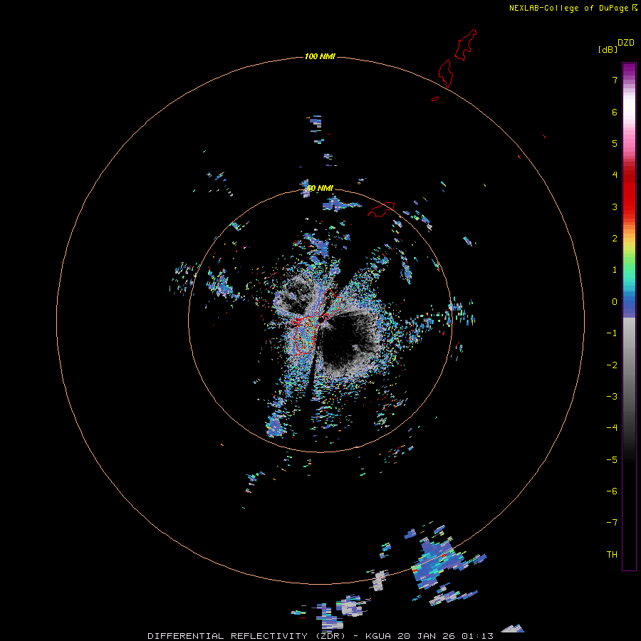Click the -7 value on the color scale
The height and width of the screenshot is (641, 641).
[612, 523]
